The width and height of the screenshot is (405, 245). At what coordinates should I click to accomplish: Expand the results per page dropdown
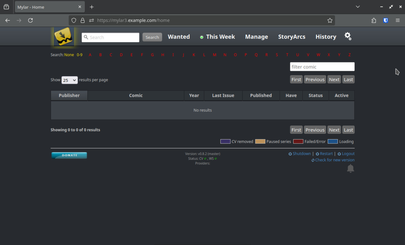[69, 80]
